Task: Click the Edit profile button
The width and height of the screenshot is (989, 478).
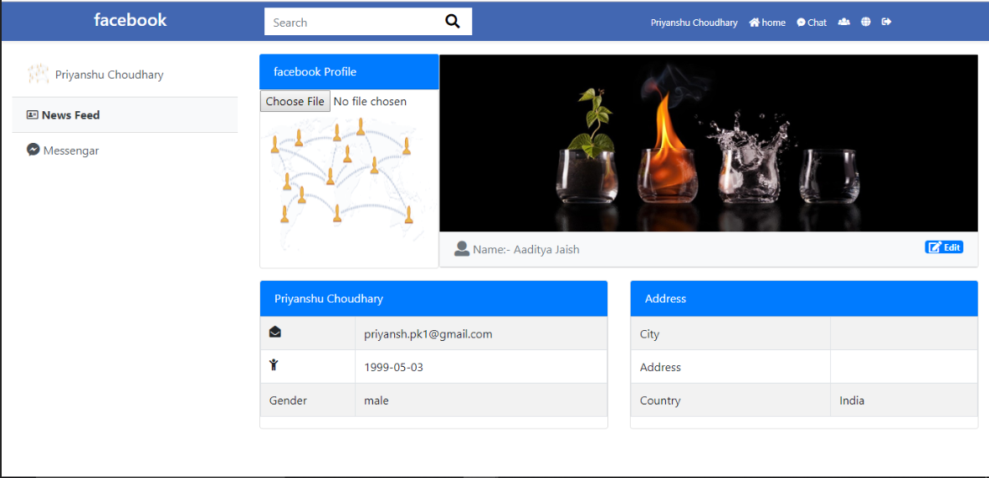Action: pyautogui.click(x=944, y=247)
